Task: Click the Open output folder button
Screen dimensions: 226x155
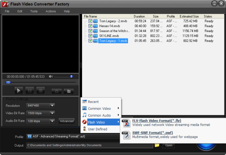Action: coord(168,145)
